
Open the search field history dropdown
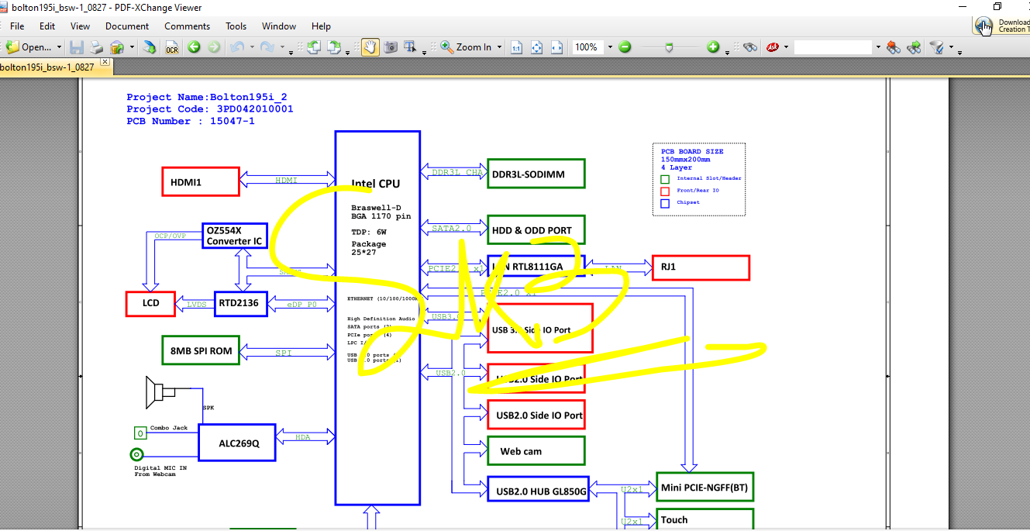click(x=878, y=47)
